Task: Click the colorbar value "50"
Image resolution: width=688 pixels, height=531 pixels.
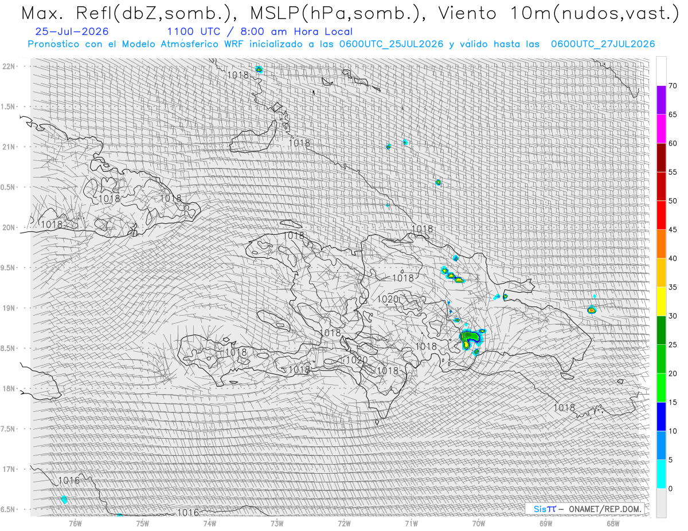Action: click(673, 201)
